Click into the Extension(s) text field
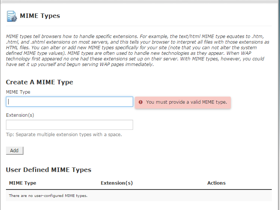 [69, 125]
